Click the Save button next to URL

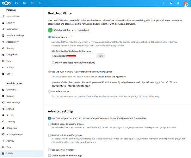(101, 56)
